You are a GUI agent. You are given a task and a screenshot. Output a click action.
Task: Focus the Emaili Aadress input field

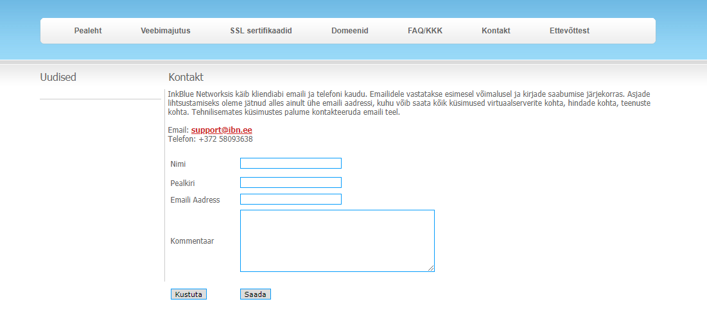tap(291, 199)
